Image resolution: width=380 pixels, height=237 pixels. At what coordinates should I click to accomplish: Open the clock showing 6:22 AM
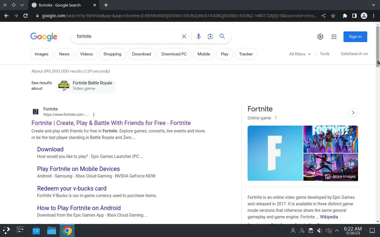(x=353, y=230)
